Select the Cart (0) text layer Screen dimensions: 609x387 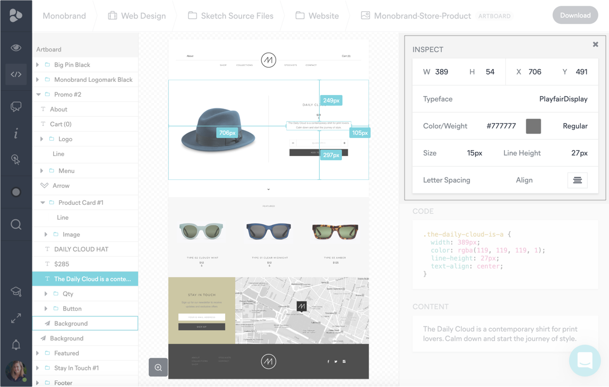(85, 124)
